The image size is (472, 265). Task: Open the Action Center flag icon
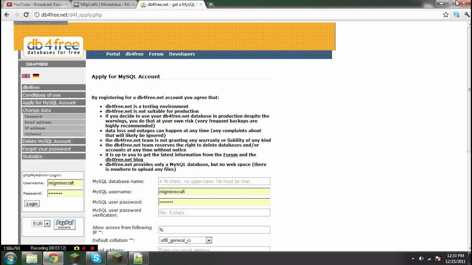click(x=438, y=258)
